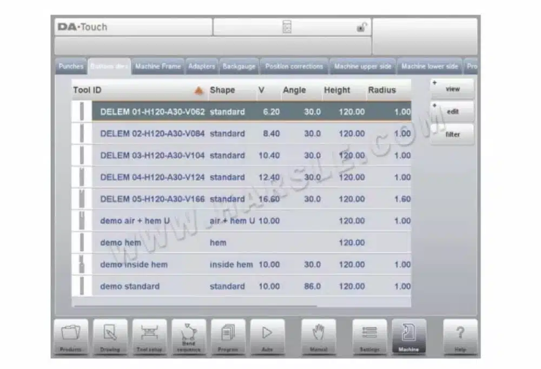Select row "DELEM 03-H120-A30-V104"
Screen dimensions: 541x369
click(x=241, y=155)
